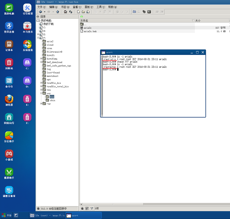The image size is (230, 219).
Task: Open the 工具 menu
Action: tap(101, 7)
